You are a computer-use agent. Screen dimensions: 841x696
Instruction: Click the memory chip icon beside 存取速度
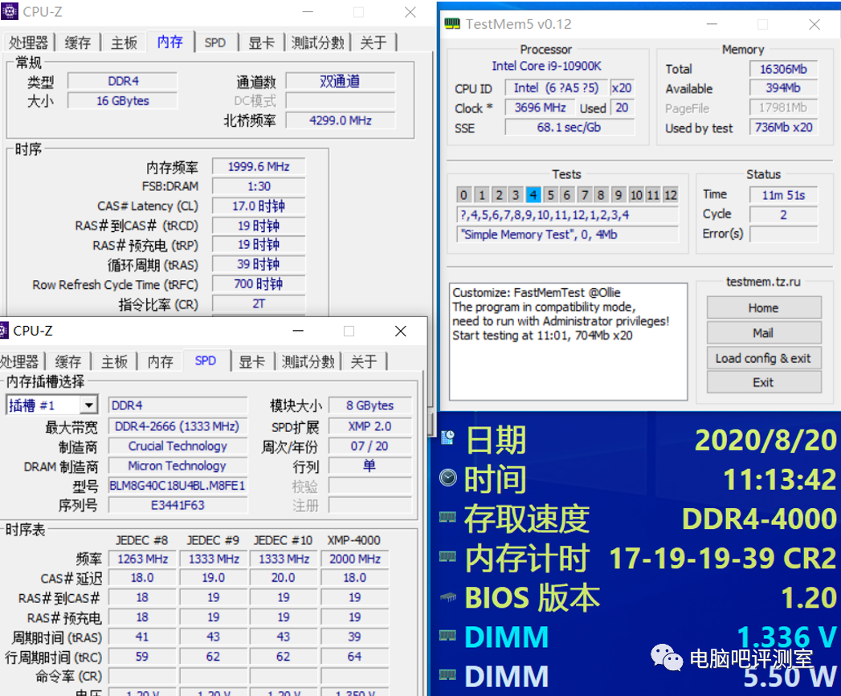pos(448,517)
